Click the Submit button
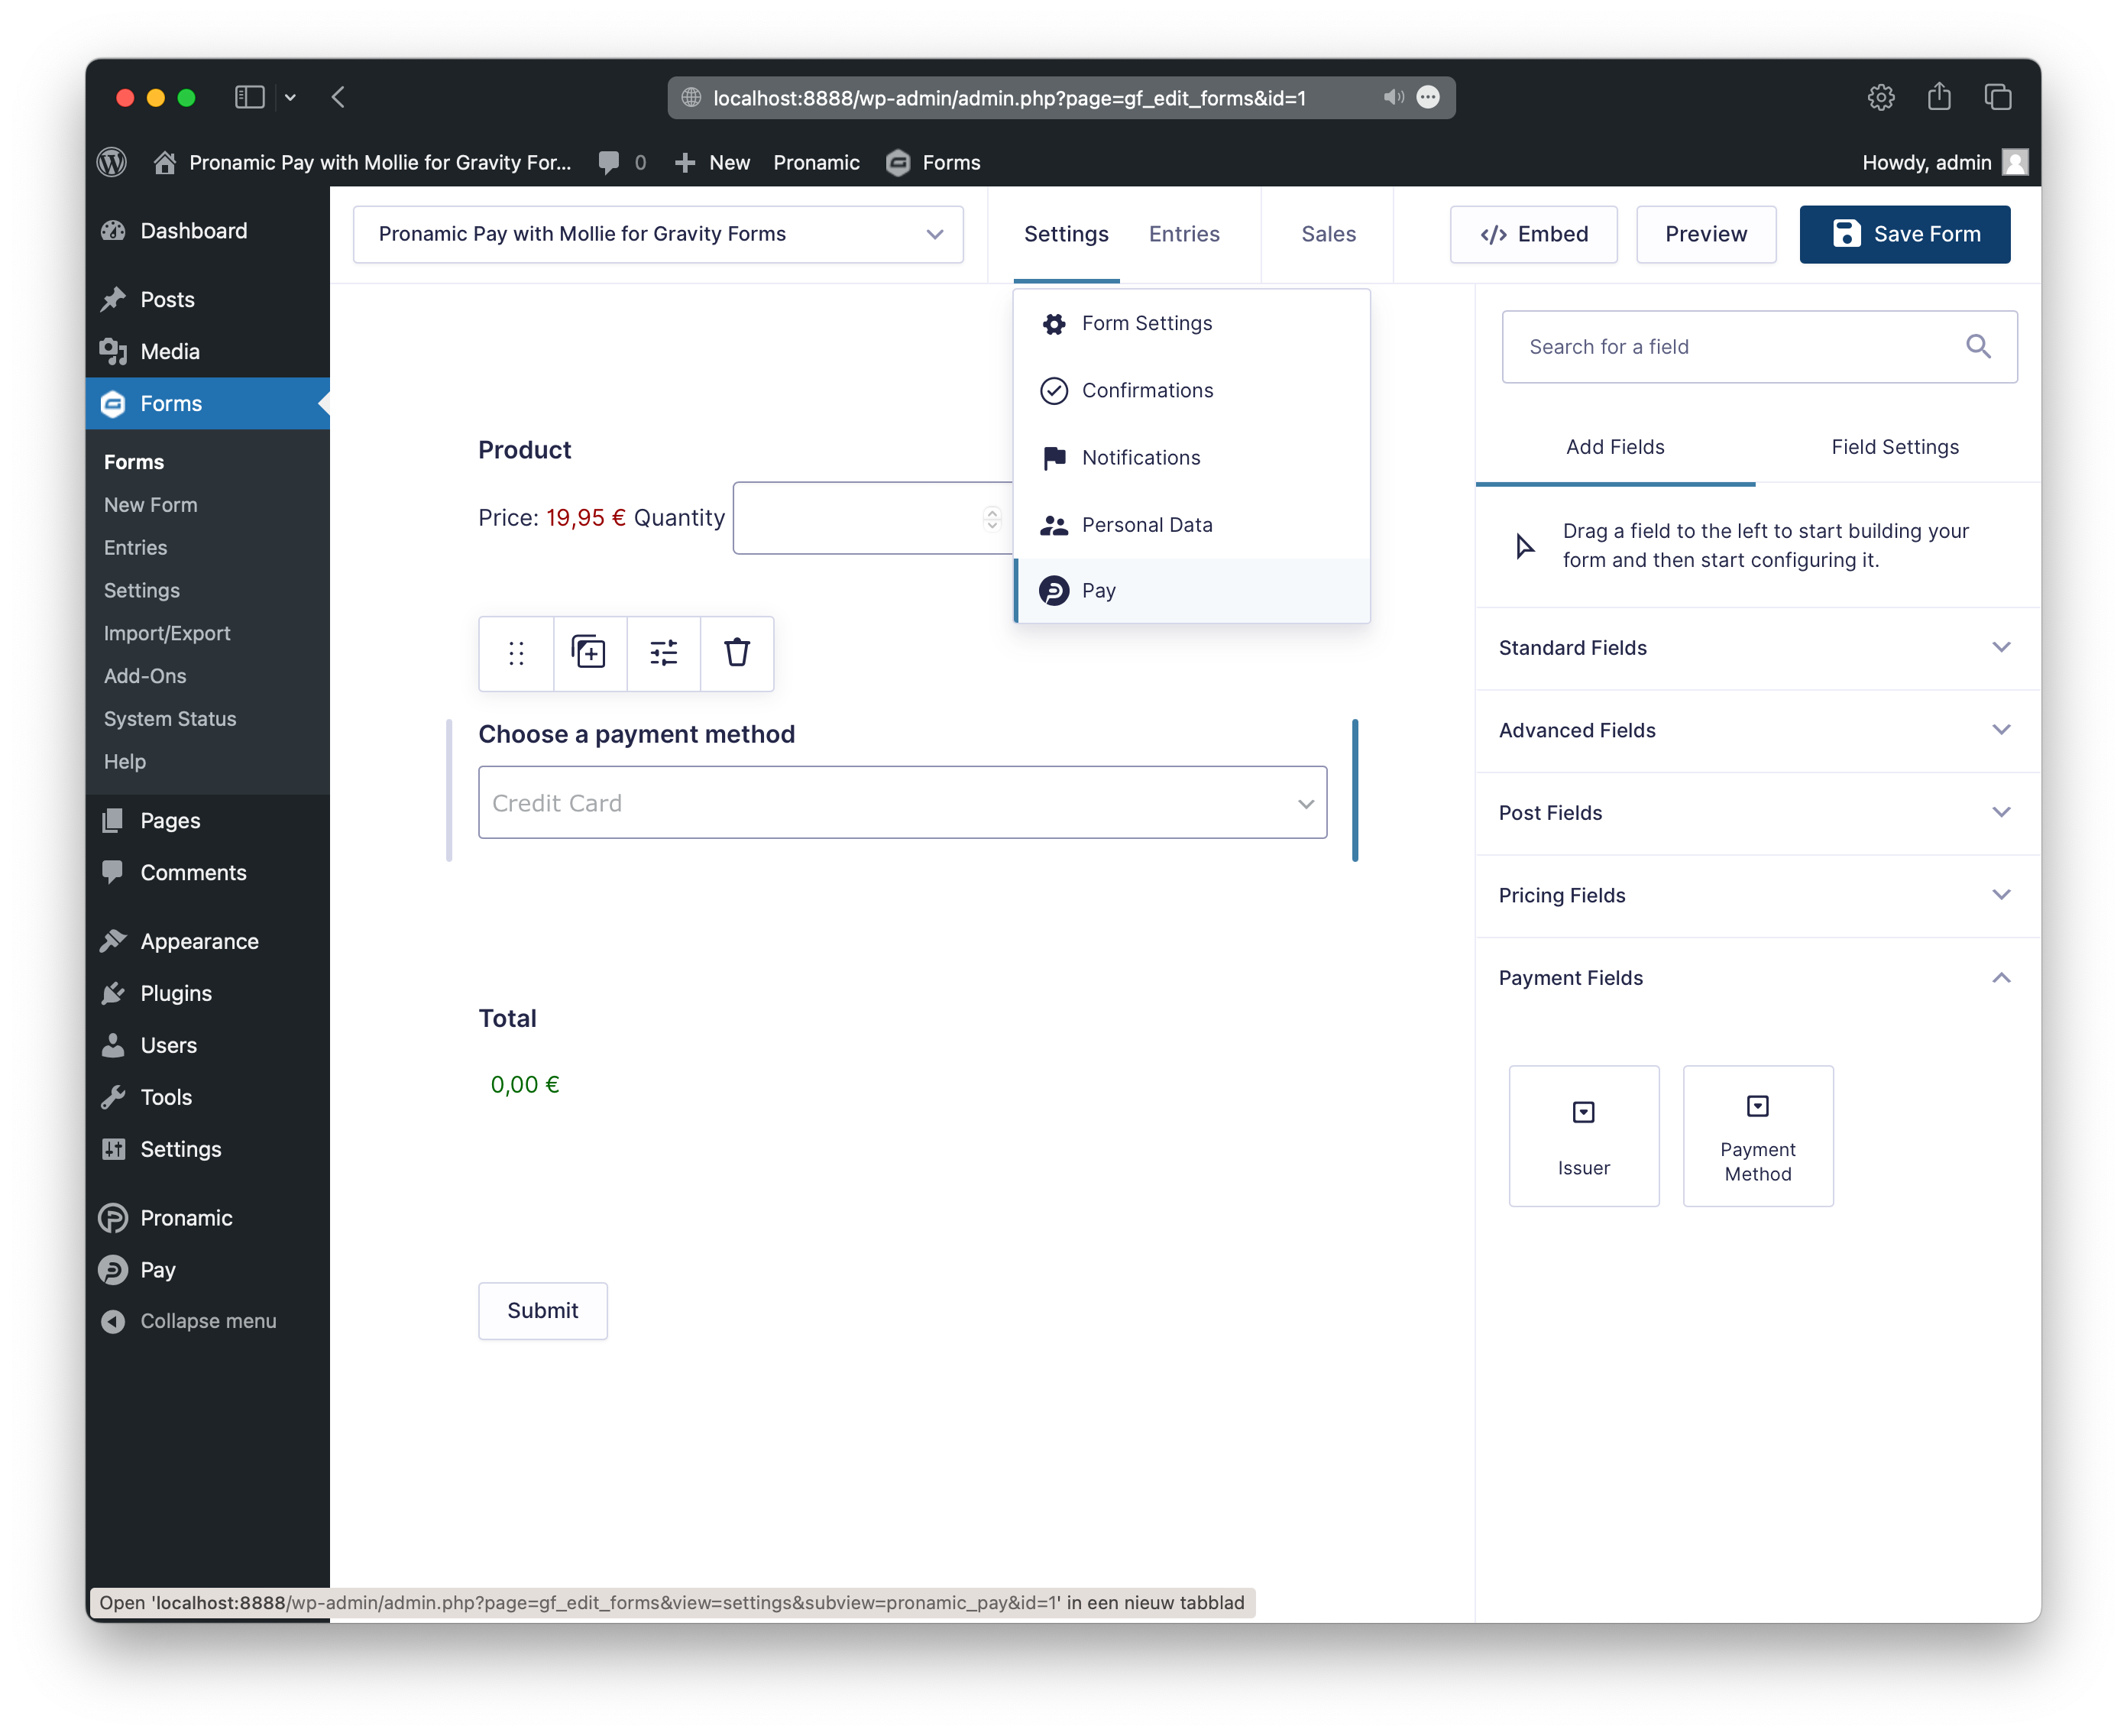Screen dimensions: 2127x1736 point(542,1310)
